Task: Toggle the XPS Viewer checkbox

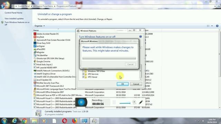Action: pos(83,77)
